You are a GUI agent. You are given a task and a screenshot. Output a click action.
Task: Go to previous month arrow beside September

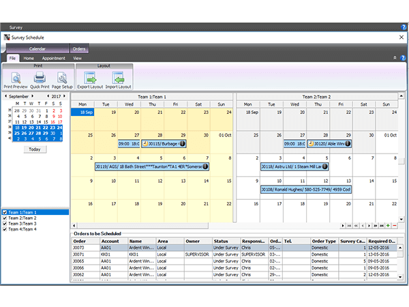click(6, 96)
